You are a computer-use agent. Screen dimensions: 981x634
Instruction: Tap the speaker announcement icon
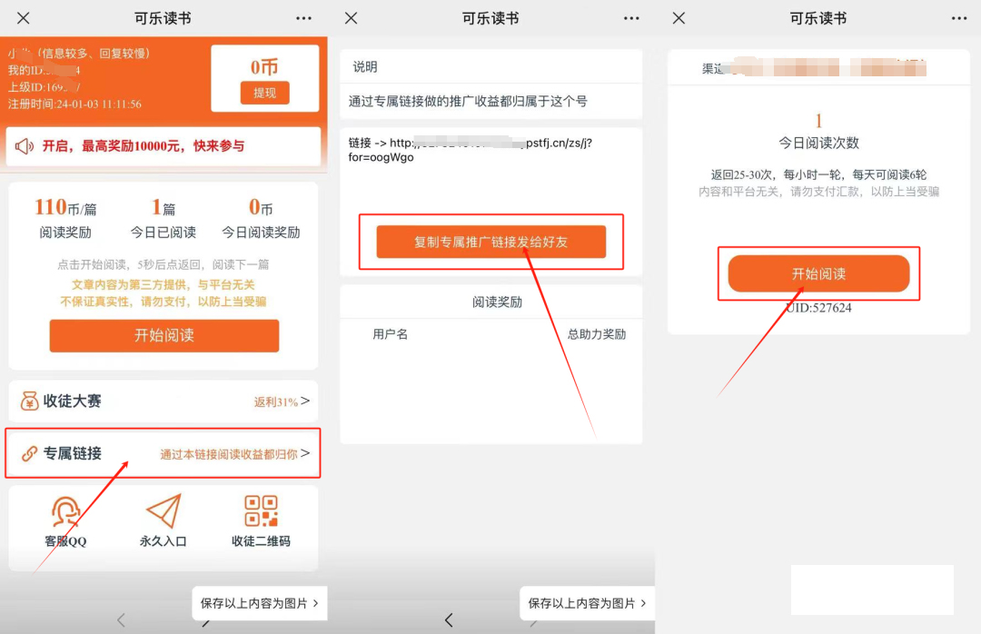pyautogui.click(x=25, y=146)
